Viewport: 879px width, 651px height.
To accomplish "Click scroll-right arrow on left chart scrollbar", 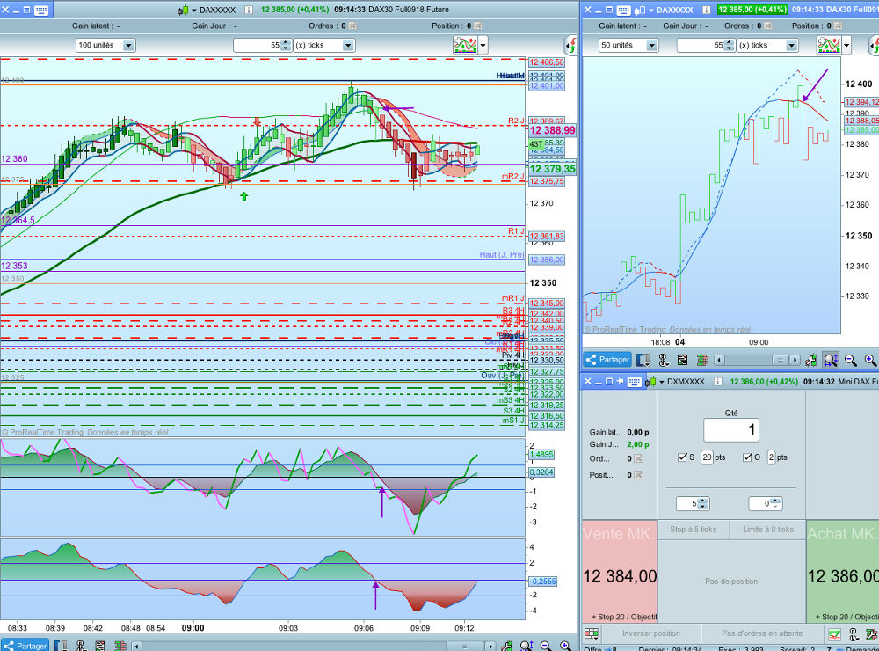I will [490, 647].
